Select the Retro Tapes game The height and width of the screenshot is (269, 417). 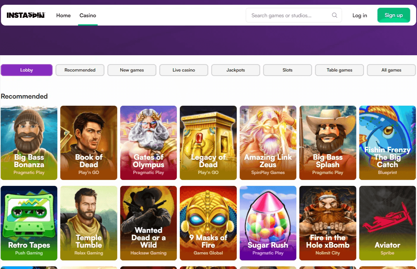point(29,223)
